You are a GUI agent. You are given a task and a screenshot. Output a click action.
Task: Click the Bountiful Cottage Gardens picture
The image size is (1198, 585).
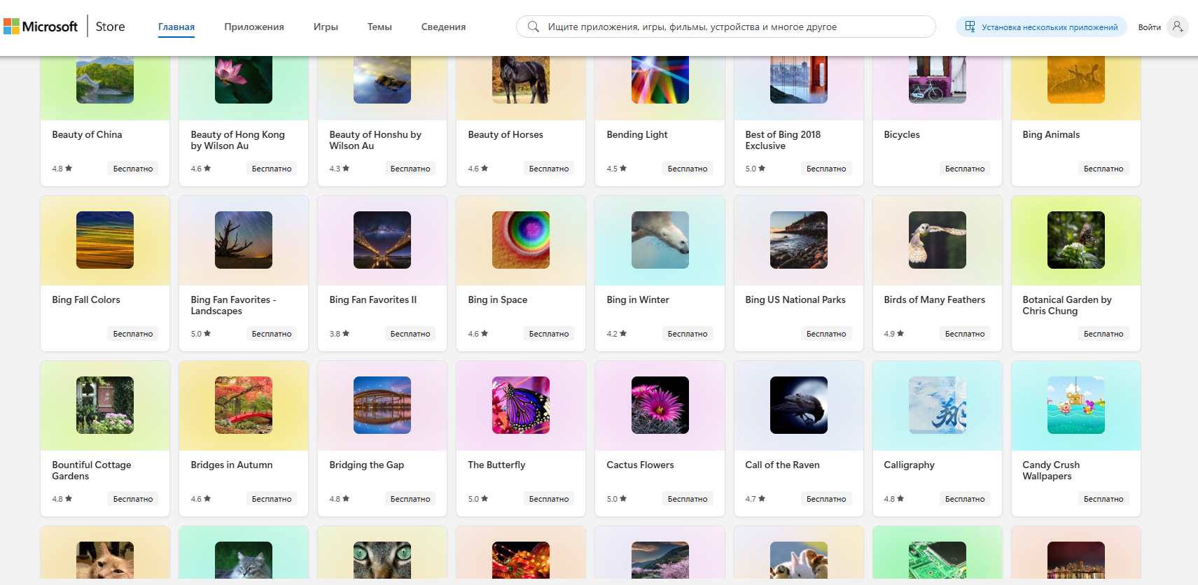(x=105, y=405)
